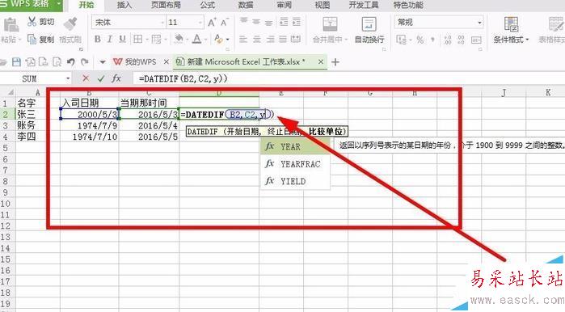Image resolution: width=565 pixels, height=312 pixels.
Task: Open the 数据 ribbon tab
Action: [246, 5]
